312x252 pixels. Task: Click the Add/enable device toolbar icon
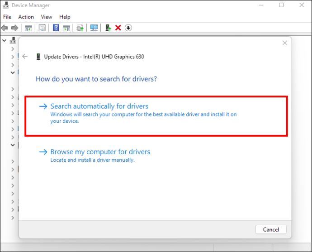(x=108, y=28)
